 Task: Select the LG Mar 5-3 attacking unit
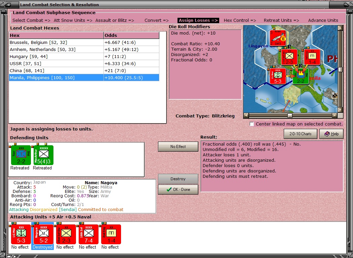[21, 234]
